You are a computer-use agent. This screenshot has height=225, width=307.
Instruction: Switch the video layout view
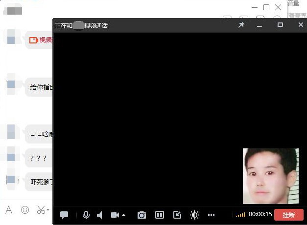point(159,215)
